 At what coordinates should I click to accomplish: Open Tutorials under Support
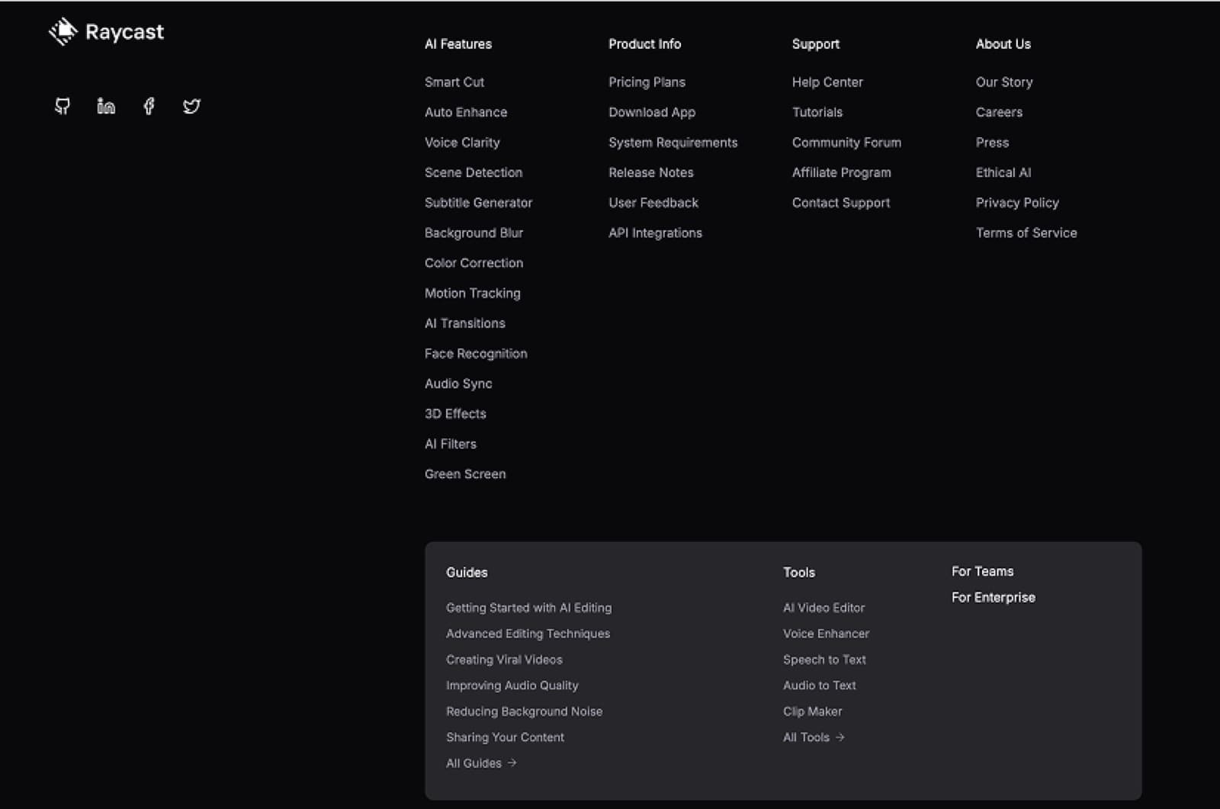[x=817, y=112]
